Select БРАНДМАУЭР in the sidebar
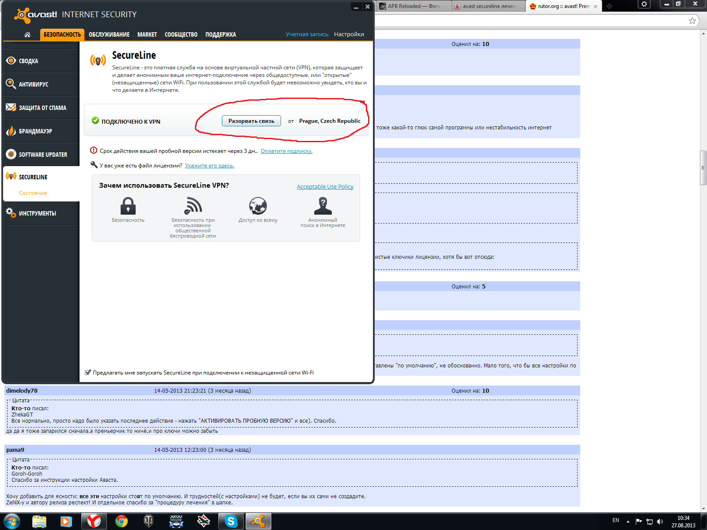This screenshot has height=530, width=707. click(x=41, y=131)
